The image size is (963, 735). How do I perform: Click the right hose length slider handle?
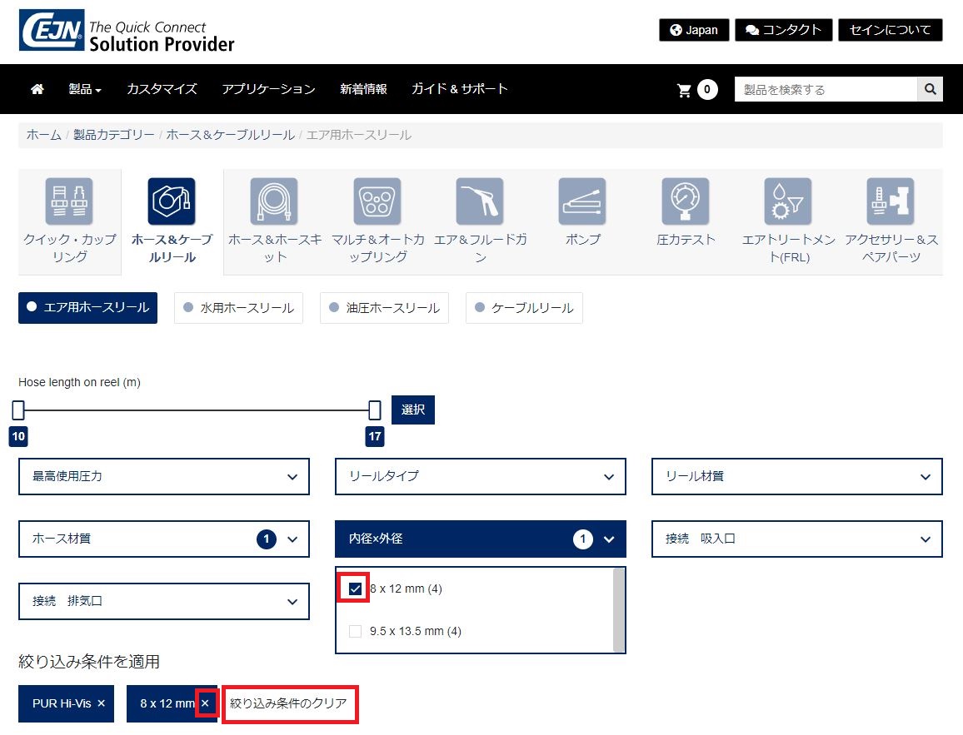click(375, 410)
